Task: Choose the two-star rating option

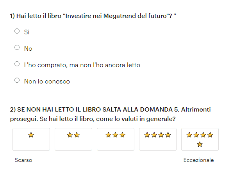Action: point(73,139)
